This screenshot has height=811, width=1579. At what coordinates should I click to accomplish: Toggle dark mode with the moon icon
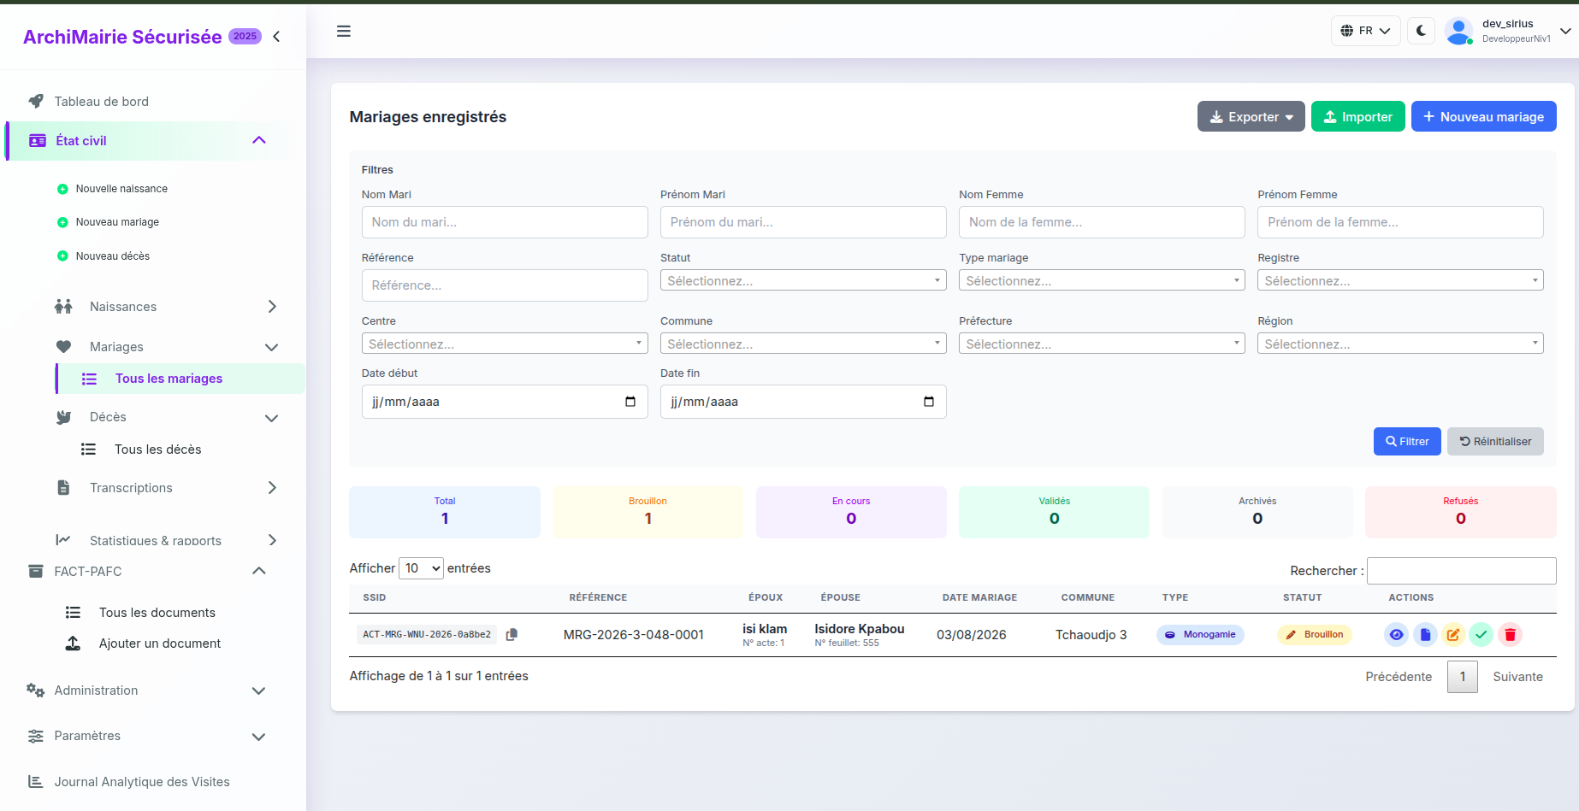(1421, 31)
